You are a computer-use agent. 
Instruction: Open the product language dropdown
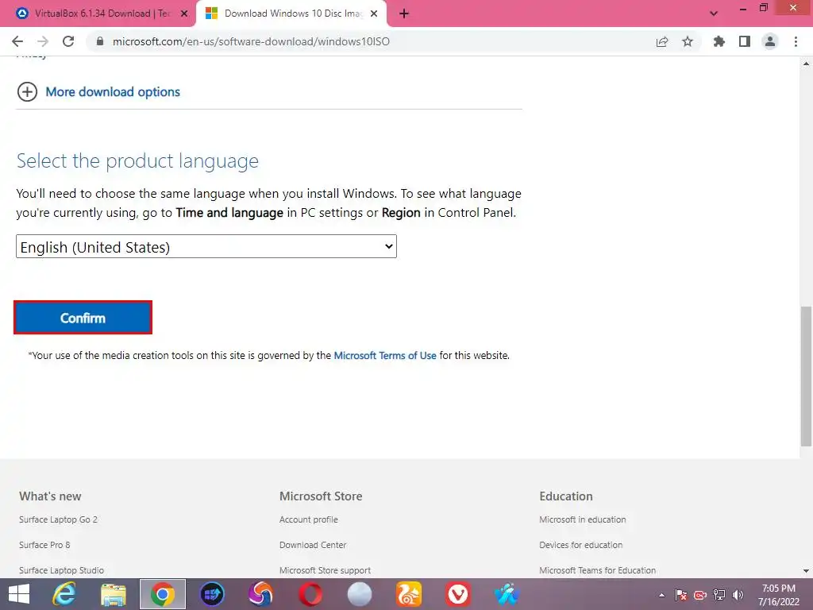coord(206,246)
